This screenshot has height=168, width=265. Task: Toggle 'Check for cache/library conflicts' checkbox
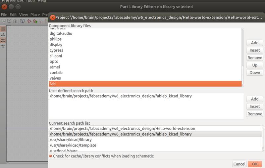pos(51,156)
